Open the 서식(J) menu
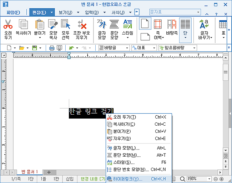This screenshot has height=183, width=232. click(118, 12)
